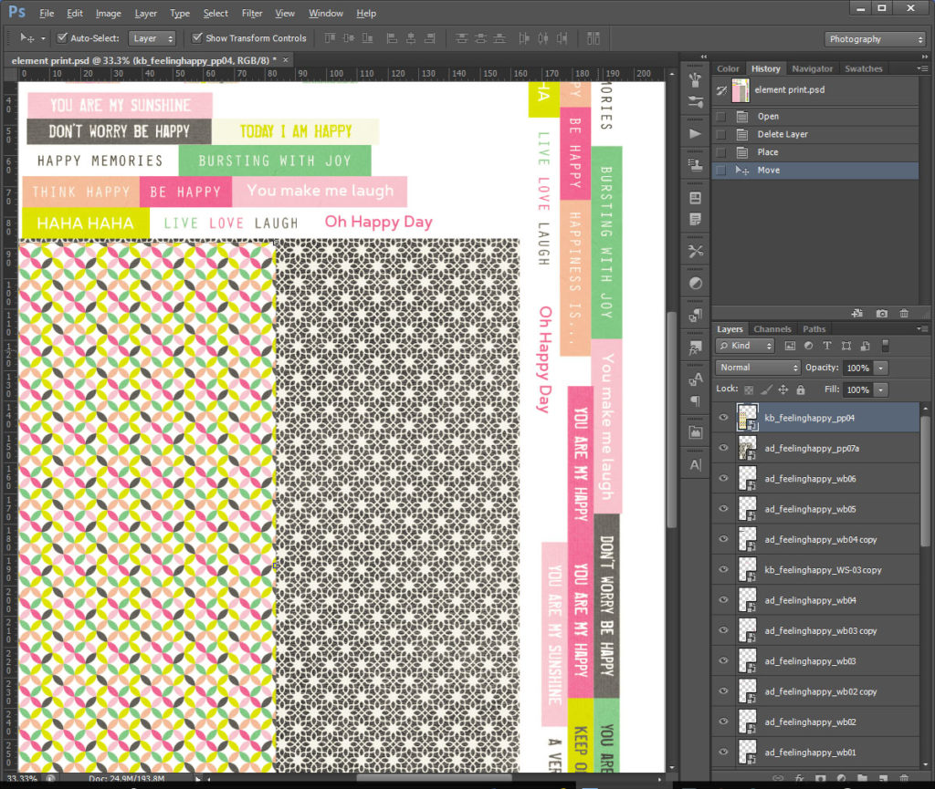Select the kb_feelinghappy_WS-03 copy layer
The height and width of the screenshot is (789, 935).
[823, 570]
